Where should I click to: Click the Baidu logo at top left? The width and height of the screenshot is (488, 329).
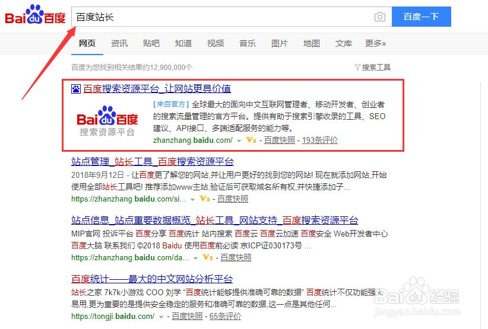click(35, 14)
